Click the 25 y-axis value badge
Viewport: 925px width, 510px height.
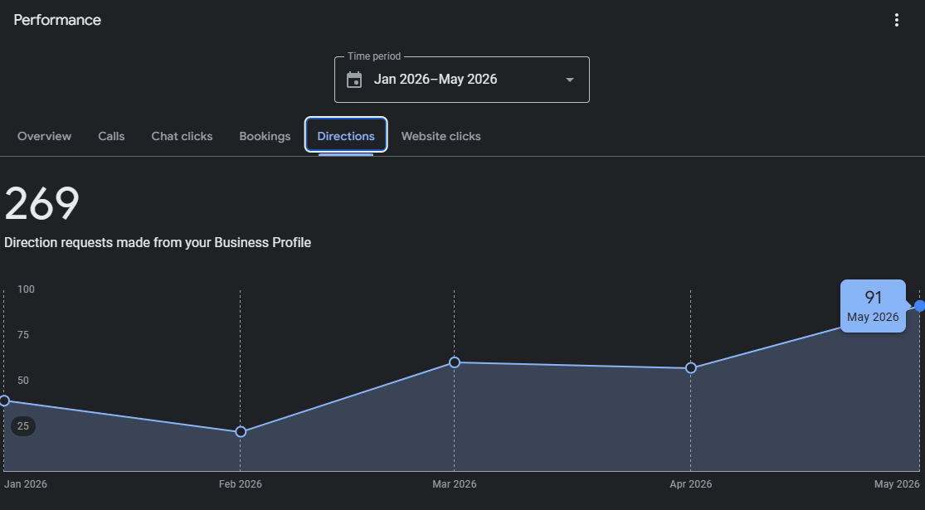coord(23,426)
